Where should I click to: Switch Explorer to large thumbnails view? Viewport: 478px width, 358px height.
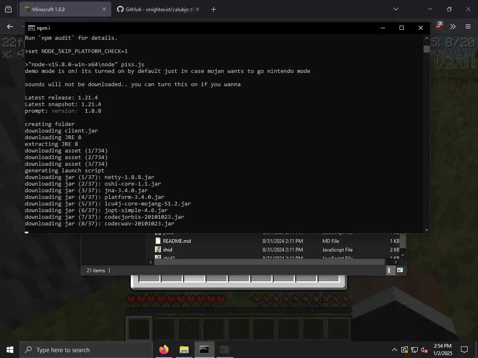tap(400, 270)
